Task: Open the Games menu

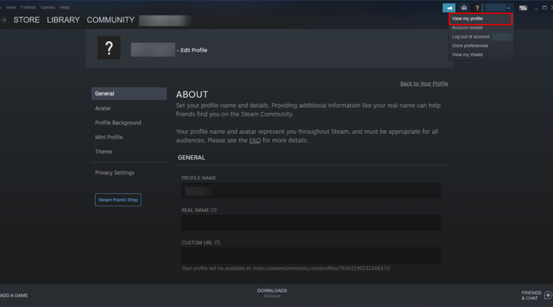Action: [47, 7]
